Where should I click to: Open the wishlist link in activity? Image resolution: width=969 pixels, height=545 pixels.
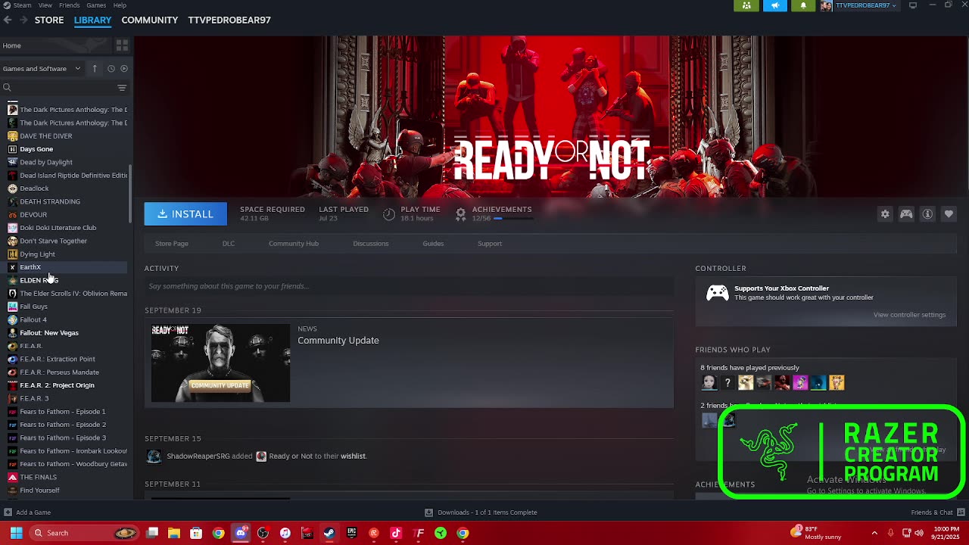click(x=353, y=456)
